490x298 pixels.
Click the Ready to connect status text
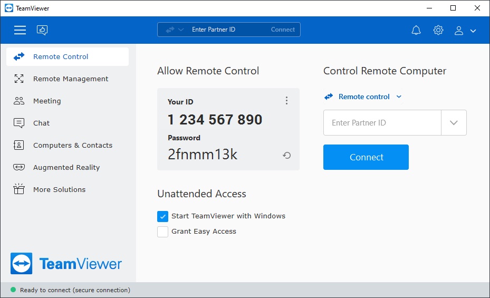[75, 290]
